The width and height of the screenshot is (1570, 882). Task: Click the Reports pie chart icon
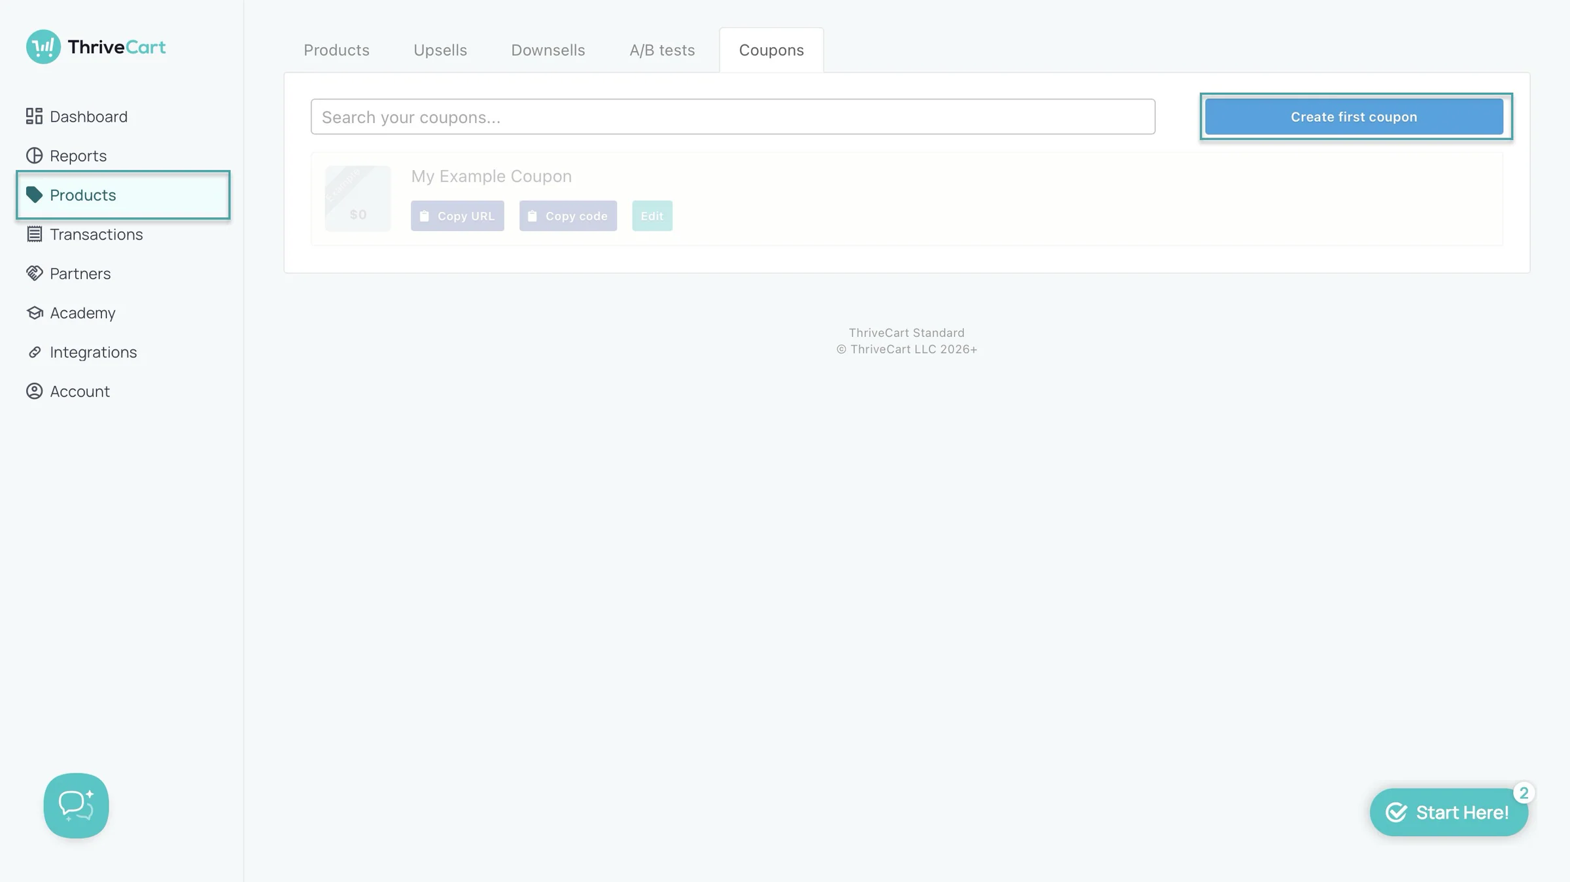[34, 156]
